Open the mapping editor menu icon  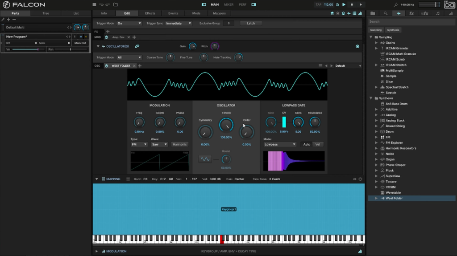pyautogui.click(x=128, y=179)
